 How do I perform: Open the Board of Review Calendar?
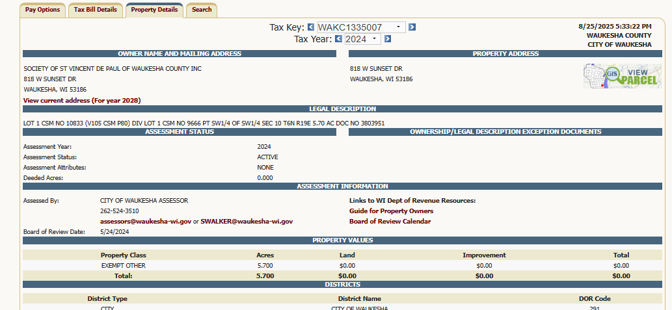tap(390, 222)
